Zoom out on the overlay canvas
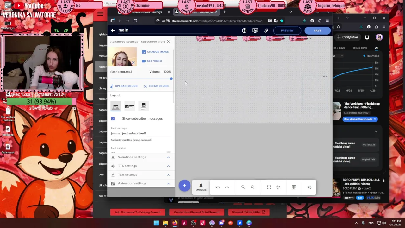This screenshot has width=405, height=228. coord(252,187)
